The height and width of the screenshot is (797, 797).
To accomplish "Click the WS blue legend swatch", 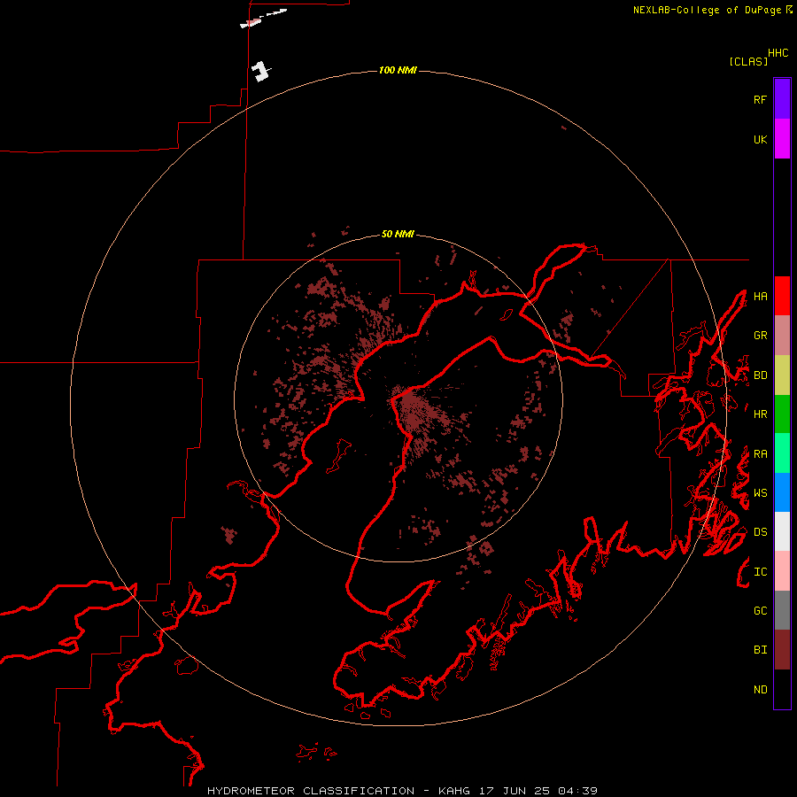I will point(782,492).
